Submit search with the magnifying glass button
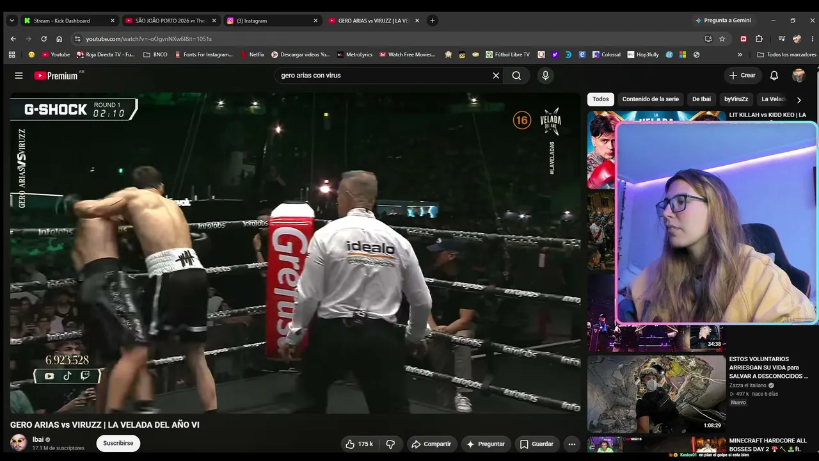Viewport: 819px width, 461px height. (x=516, y=76)
